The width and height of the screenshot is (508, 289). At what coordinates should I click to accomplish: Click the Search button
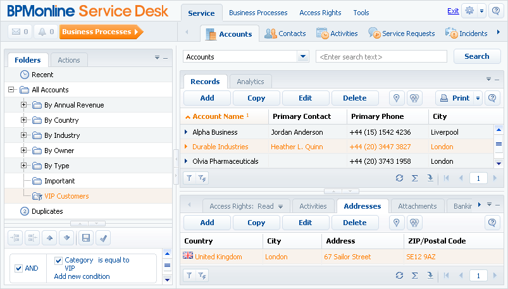(x=477, y=56)
